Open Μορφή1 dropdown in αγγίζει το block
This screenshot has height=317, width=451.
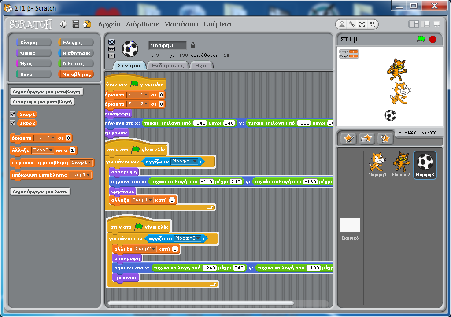pos(185,162)
